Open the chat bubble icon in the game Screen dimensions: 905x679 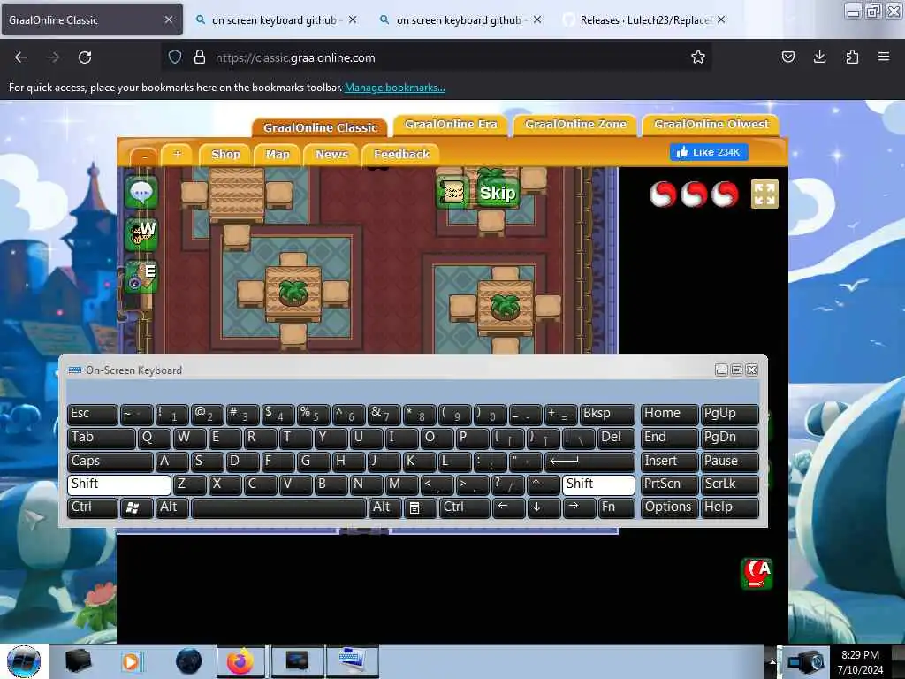coord(141,193)
